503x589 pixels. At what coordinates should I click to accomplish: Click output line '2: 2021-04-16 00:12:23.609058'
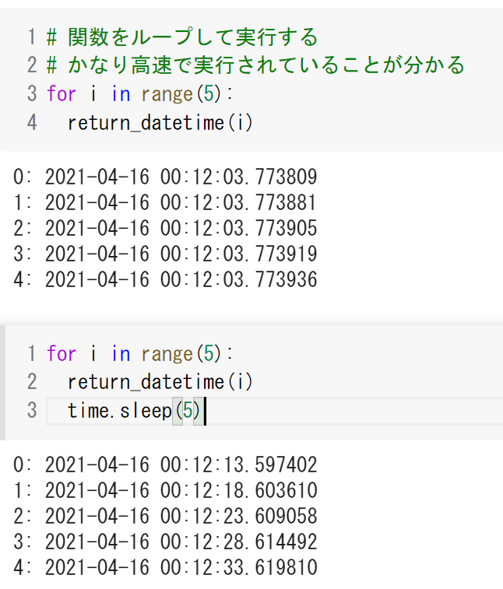165,516
